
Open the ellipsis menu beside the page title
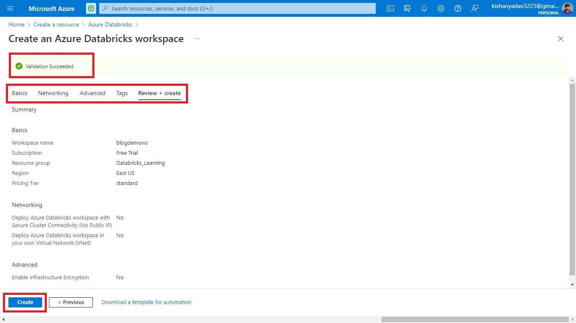coord(197,39)
